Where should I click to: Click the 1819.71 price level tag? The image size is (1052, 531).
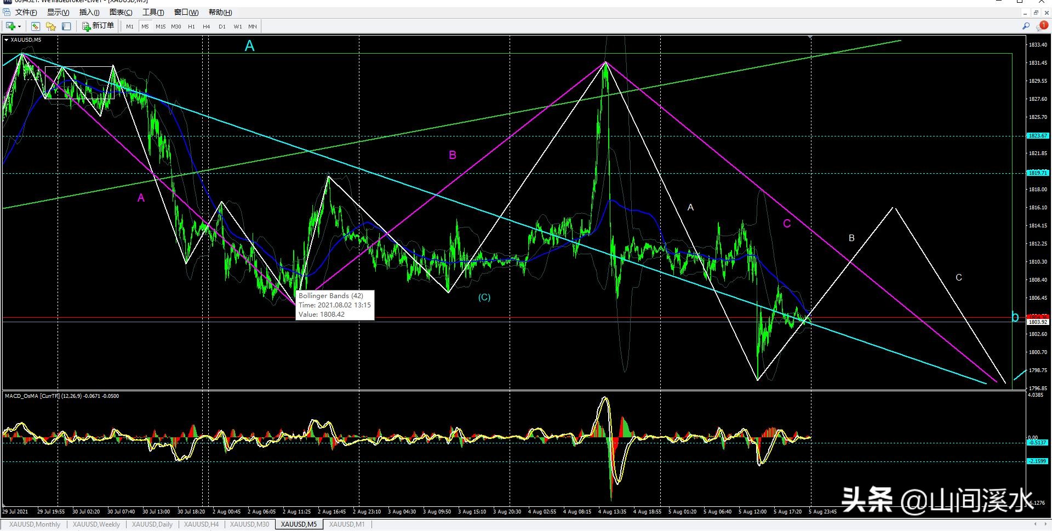[x=1038, y=173]
